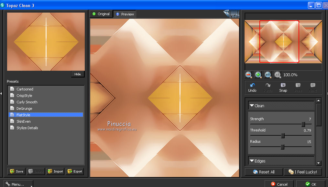Click the zoom in plus icon
Viewport: 328px width, 187px height.
click(258, 75)
